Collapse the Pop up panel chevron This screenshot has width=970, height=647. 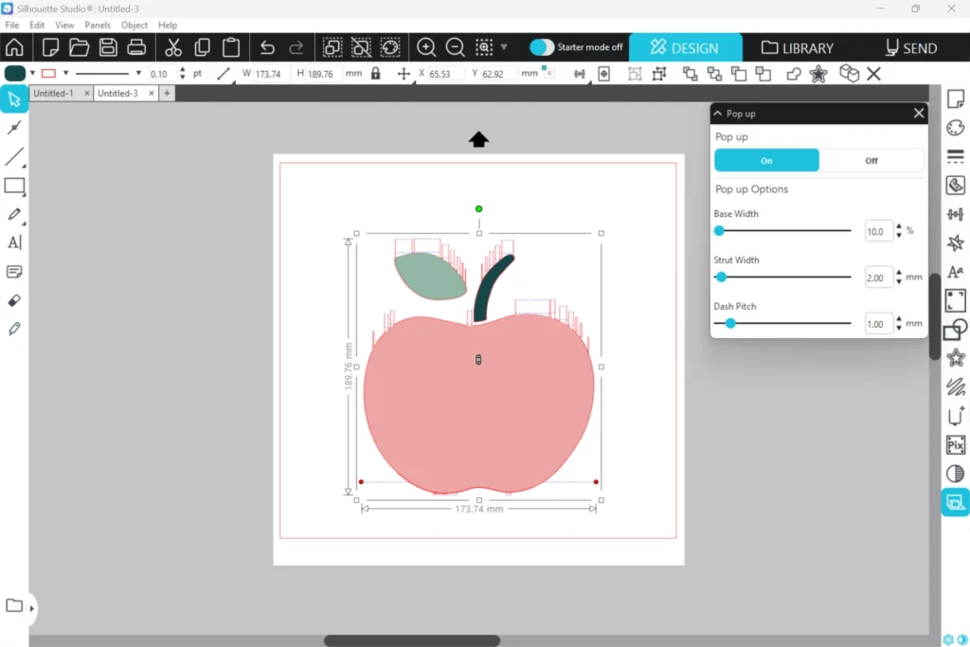(x=719, y=114)
